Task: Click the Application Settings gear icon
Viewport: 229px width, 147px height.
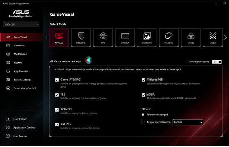Action: (x=8, y=128)
